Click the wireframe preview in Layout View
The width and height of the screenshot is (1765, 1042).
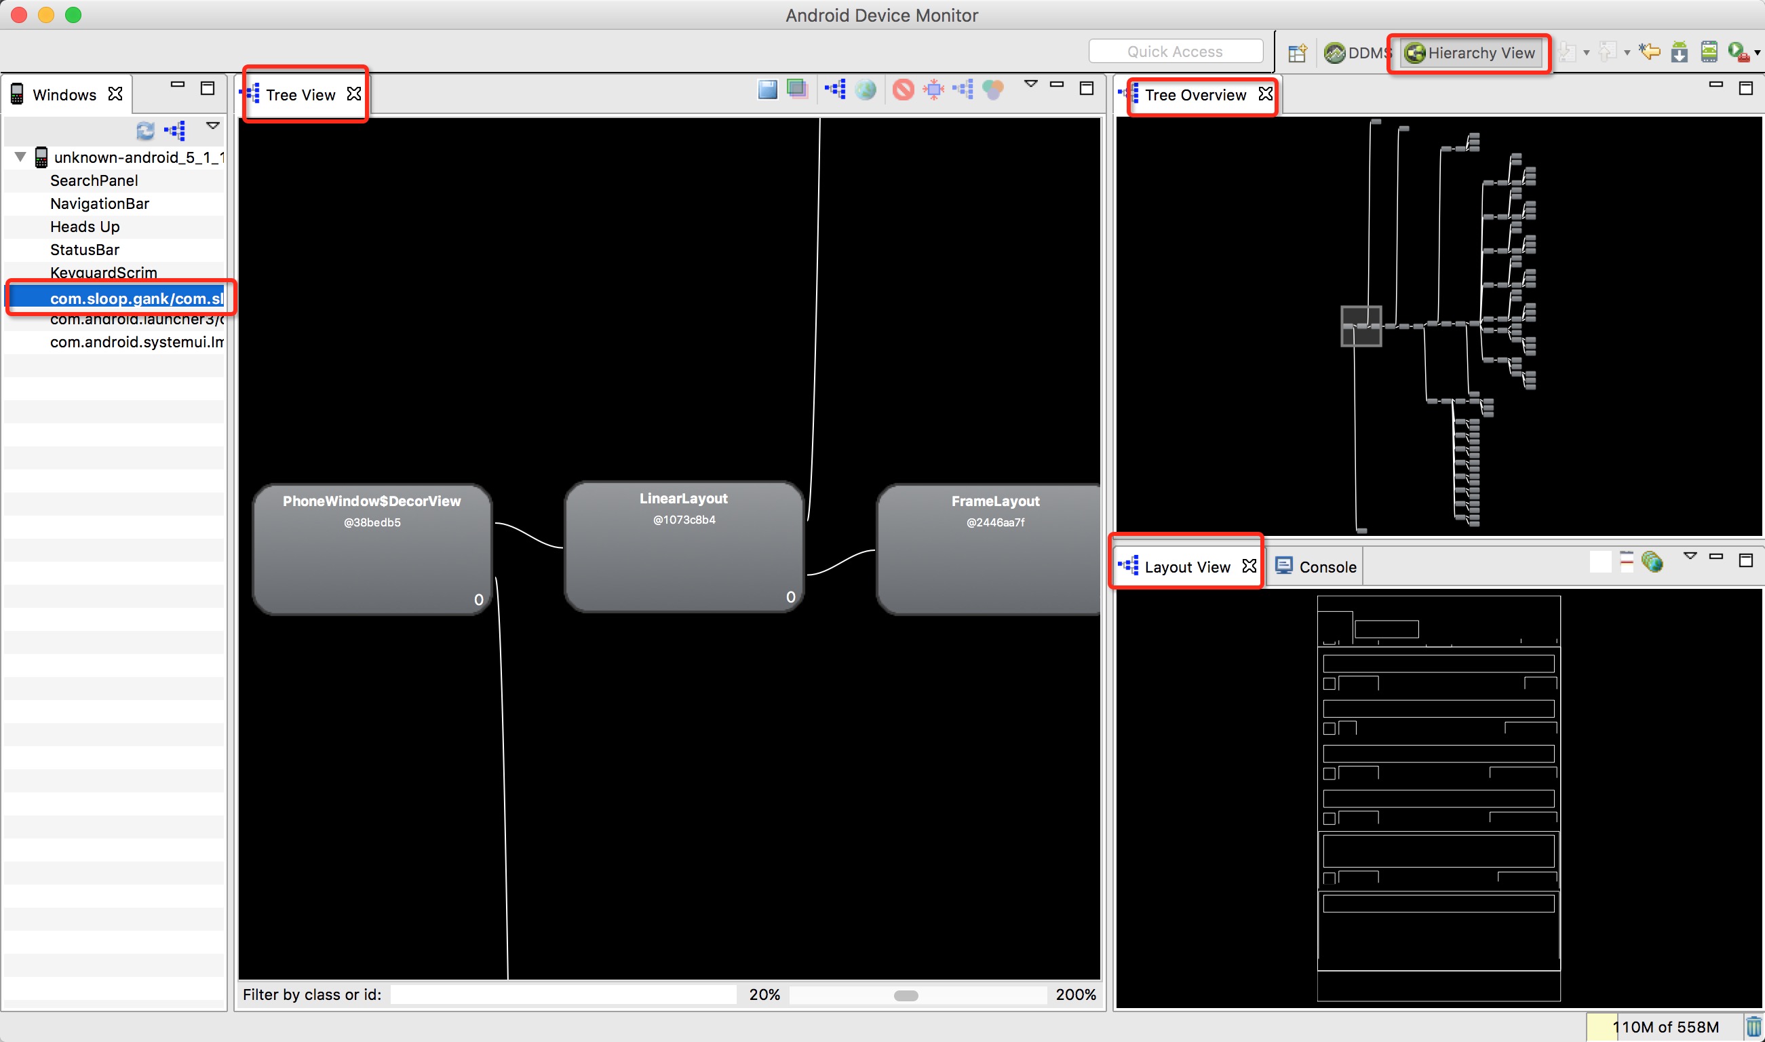click(1439, 798)
